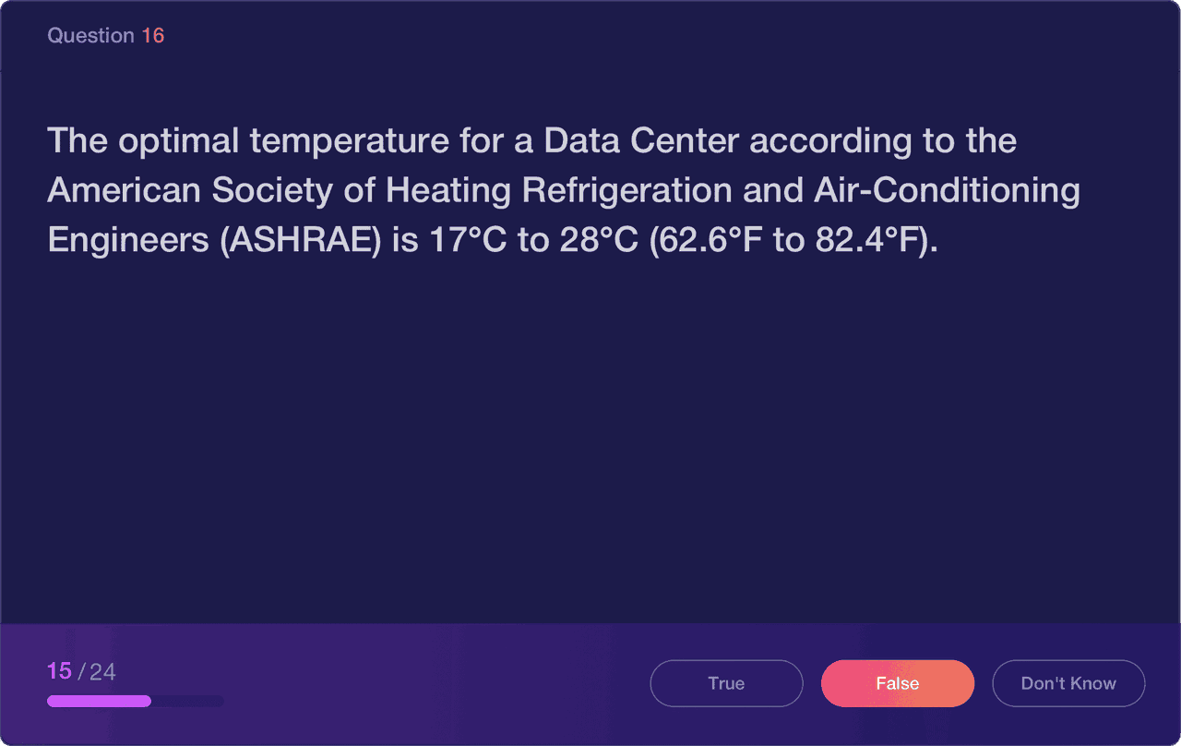The height and width of the screenshot is (746, 1181).
Task: Click the unfilled dark end of progress bar
Action: (187, 701)
